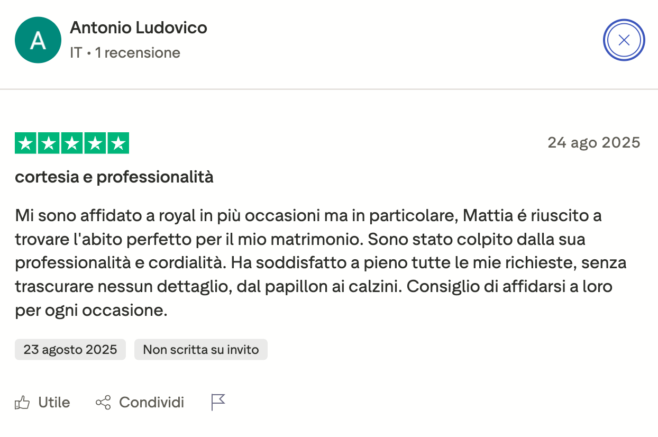Viewport: 658px width, 437px height.
Task: Close the review dialog with the X
Action: (624, 40)
